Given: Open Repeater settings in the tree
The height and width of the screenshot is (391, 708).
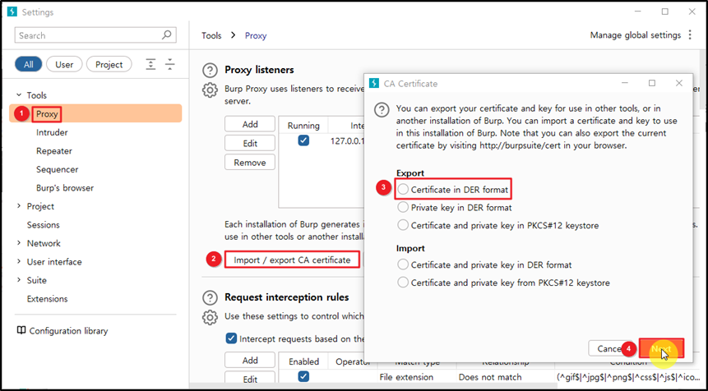Looking at the screenshot, I should tap(54, 151).
